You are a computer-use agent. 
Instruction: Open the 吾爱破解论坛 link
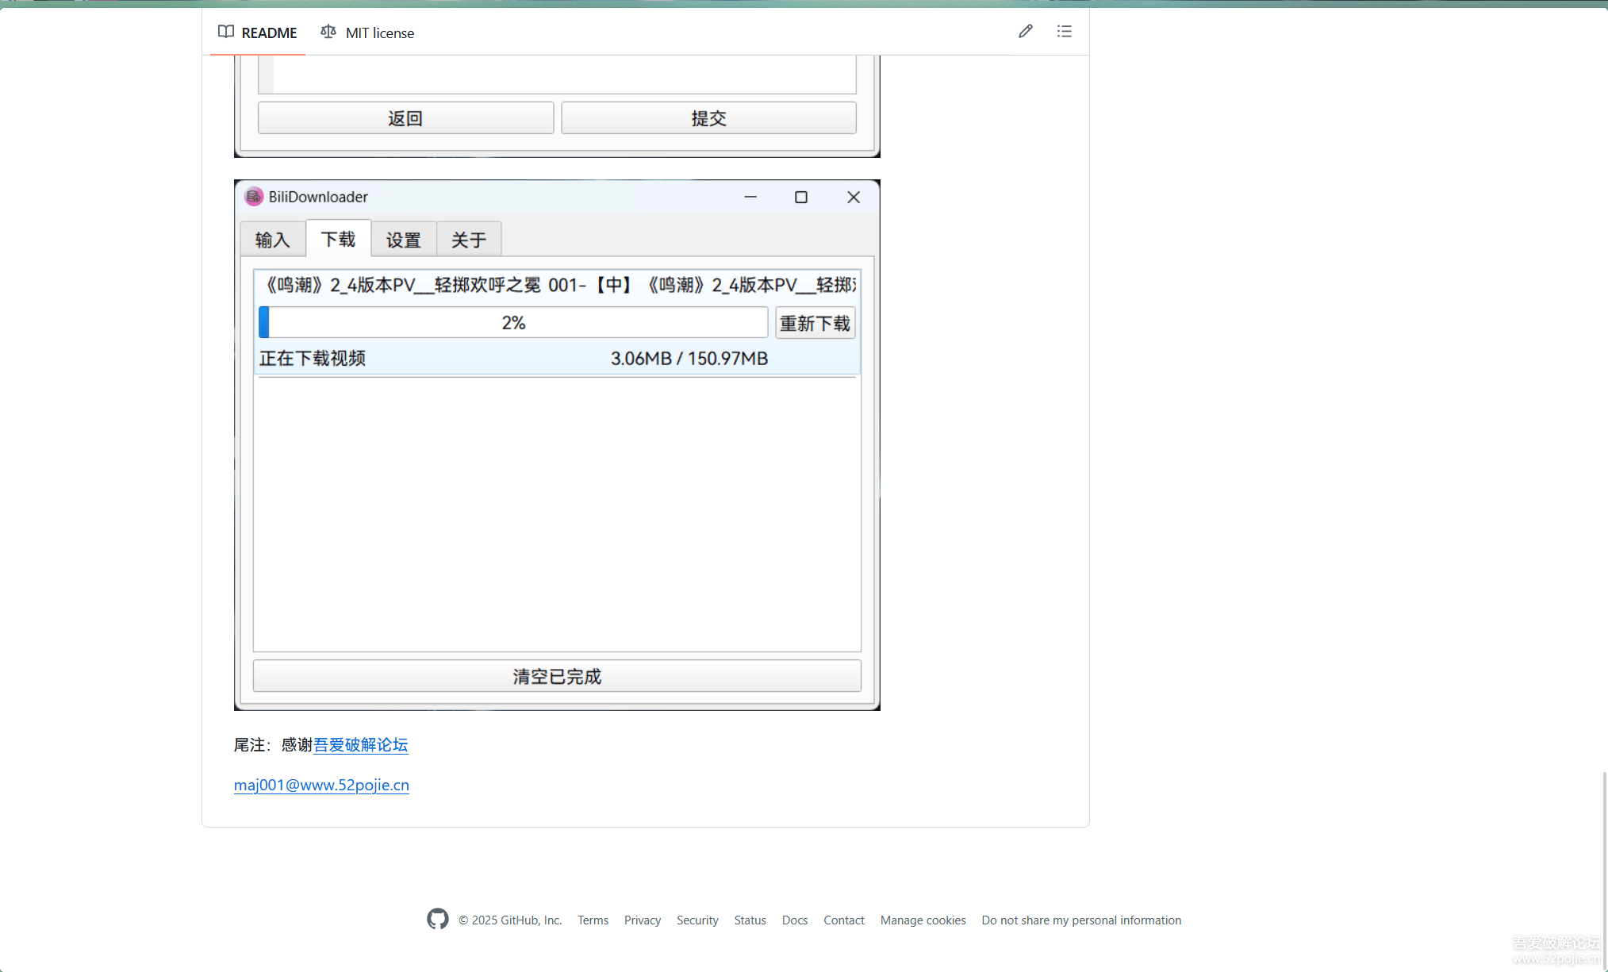(x=361, y=745)
